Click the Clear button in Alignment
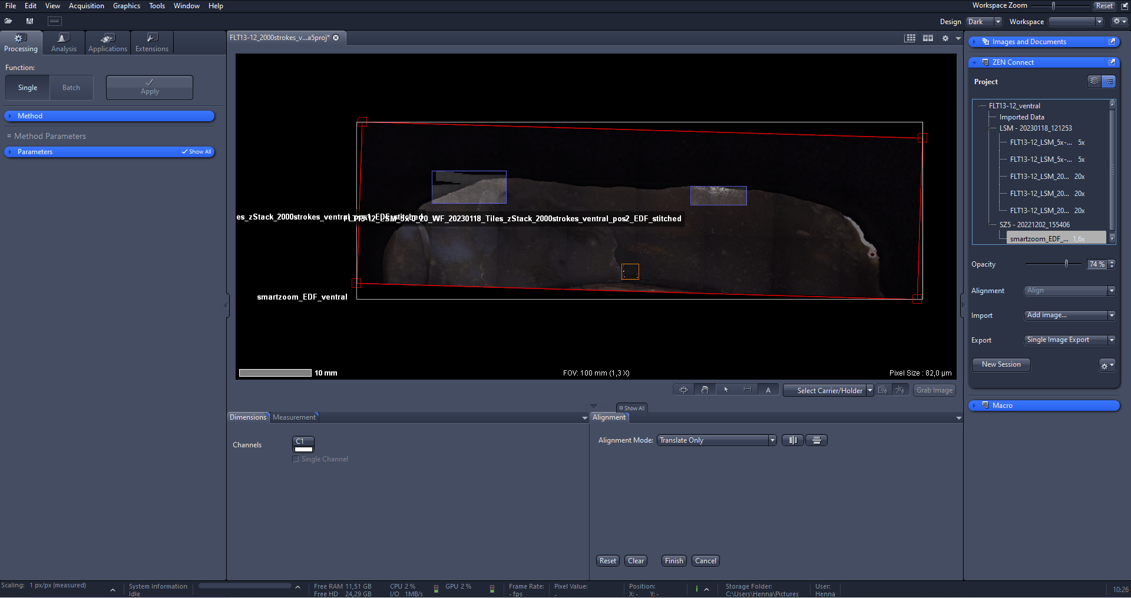Image resolution: width=1131 pixels, height=598 pixels. (x=636, y=561)
